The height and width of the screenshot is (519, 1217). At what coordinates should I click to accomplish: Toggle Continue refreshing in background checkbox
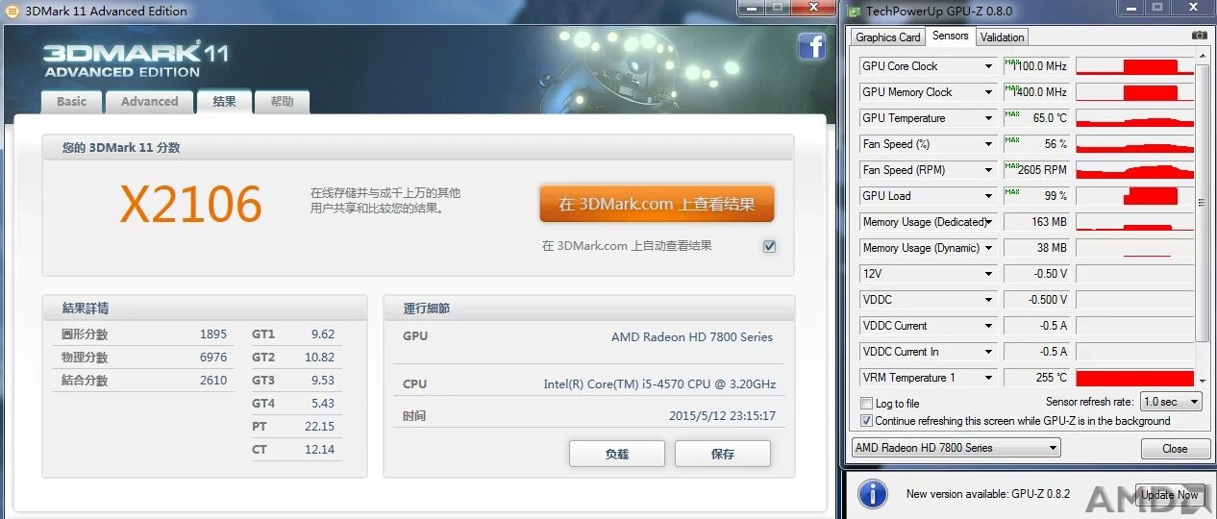[x=867, y=421]
